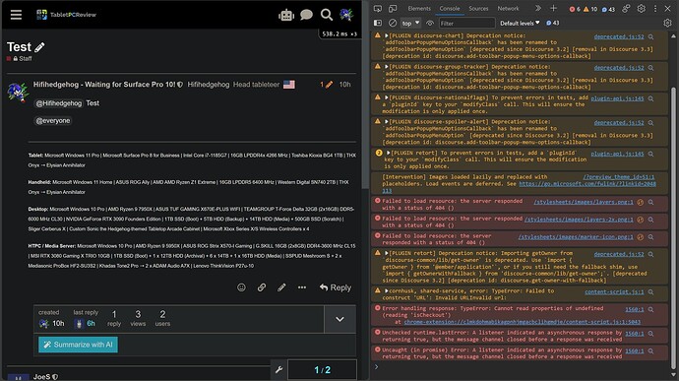This screenshot has width=679, height=381.
Task: Expand the topic map details chevron
Action: [x=339, y=319]
